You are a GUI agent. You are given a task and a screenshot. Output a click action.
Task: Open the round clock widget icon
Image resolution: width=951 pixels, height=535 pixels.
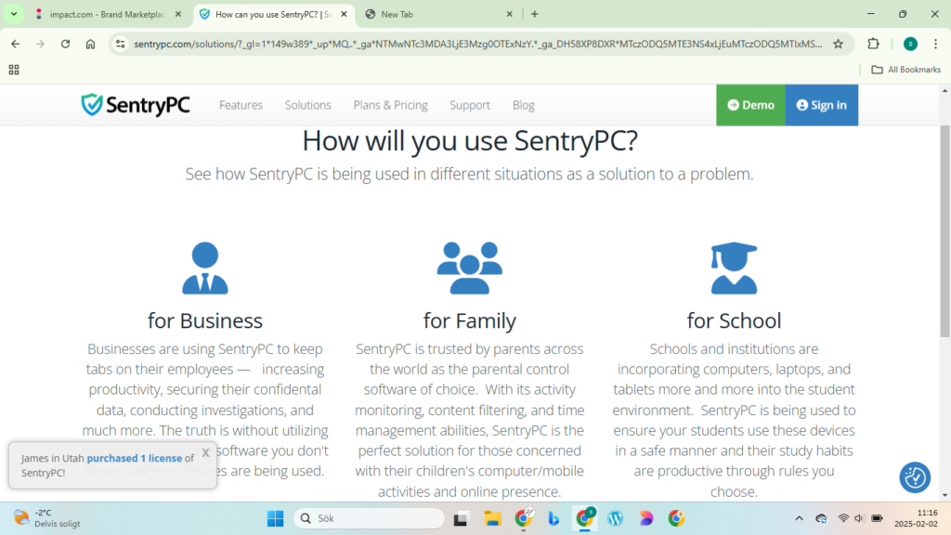click(915, 477)
